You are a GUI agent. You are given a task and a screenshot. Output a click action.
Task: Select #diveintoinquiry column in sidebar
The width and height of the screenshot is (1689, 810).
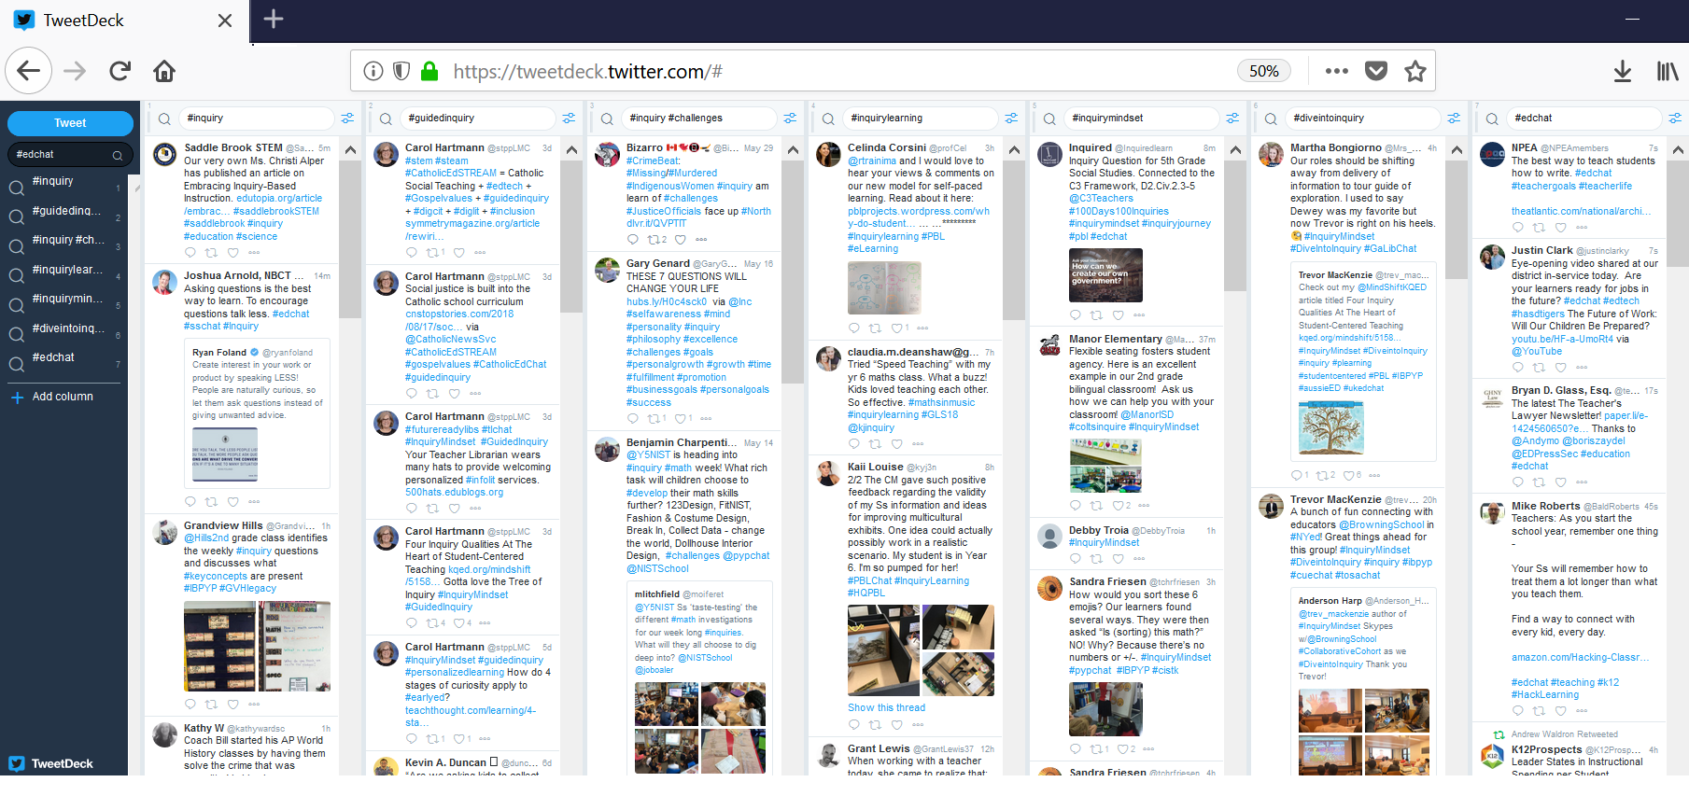pos(65,328)
